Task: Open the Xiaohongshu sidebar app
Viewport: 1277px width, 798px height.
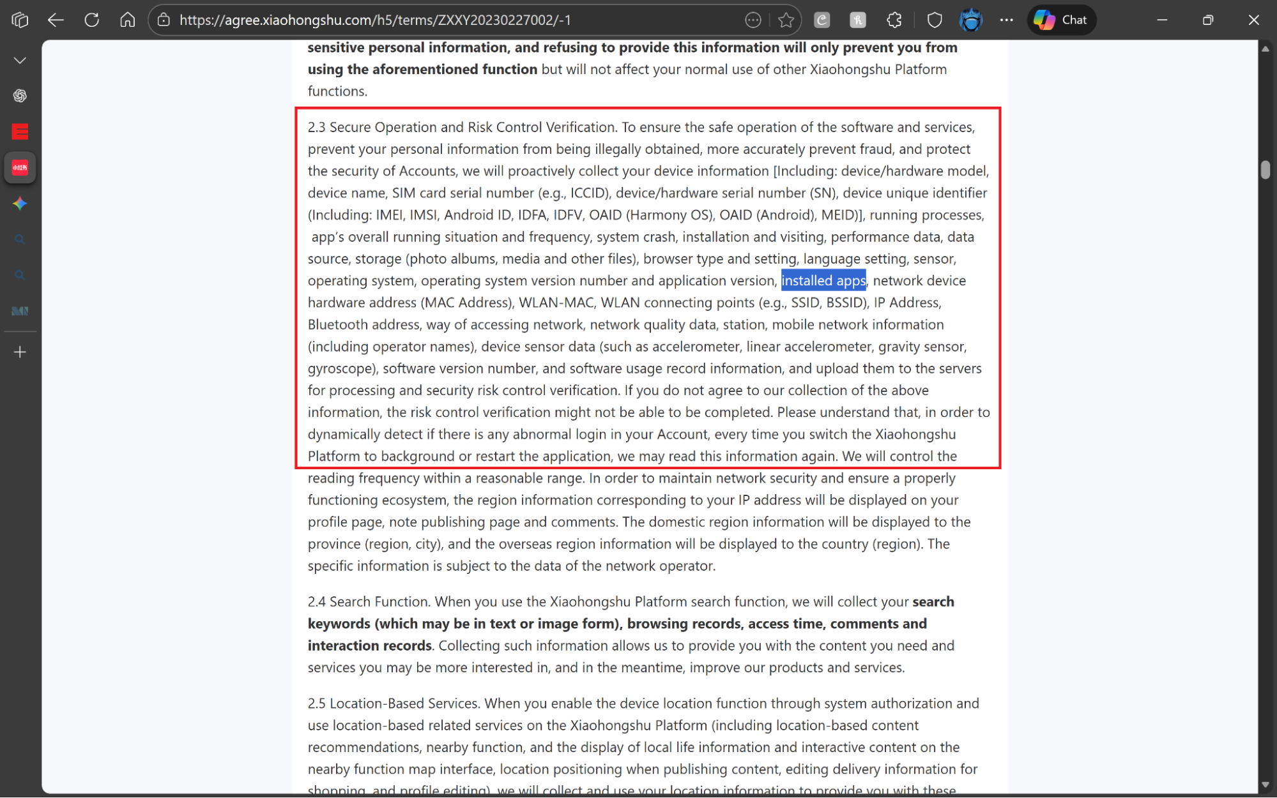Action: 20,167
